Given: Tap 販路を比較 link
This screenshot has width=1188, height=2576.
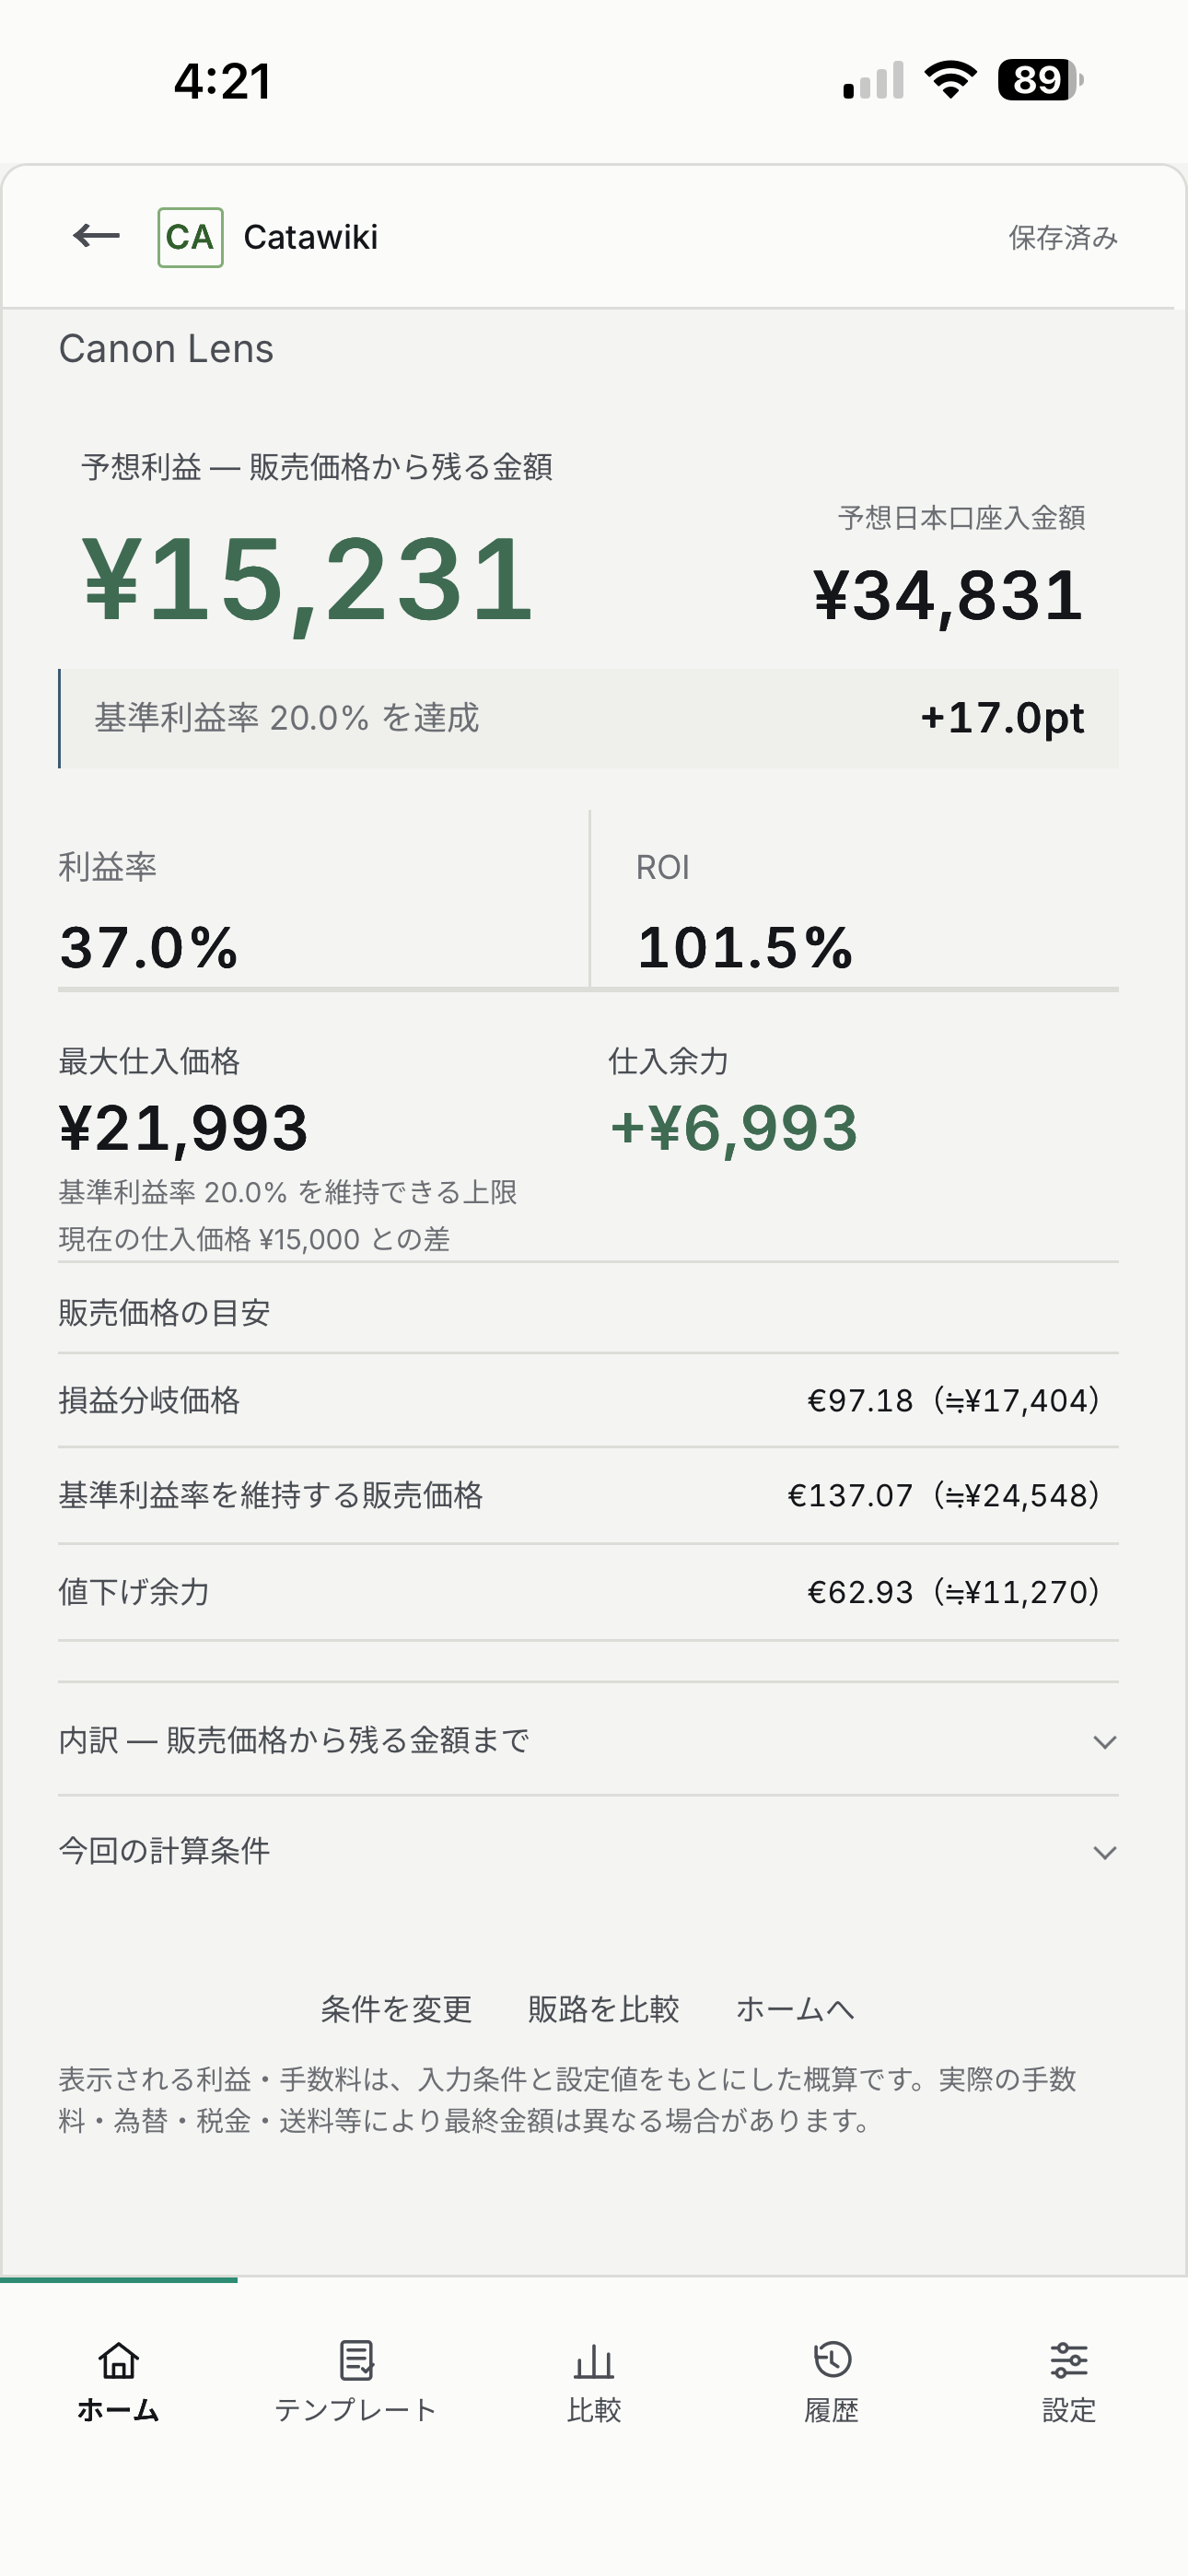Looking at the screenshot, I should click(604, 2009).
